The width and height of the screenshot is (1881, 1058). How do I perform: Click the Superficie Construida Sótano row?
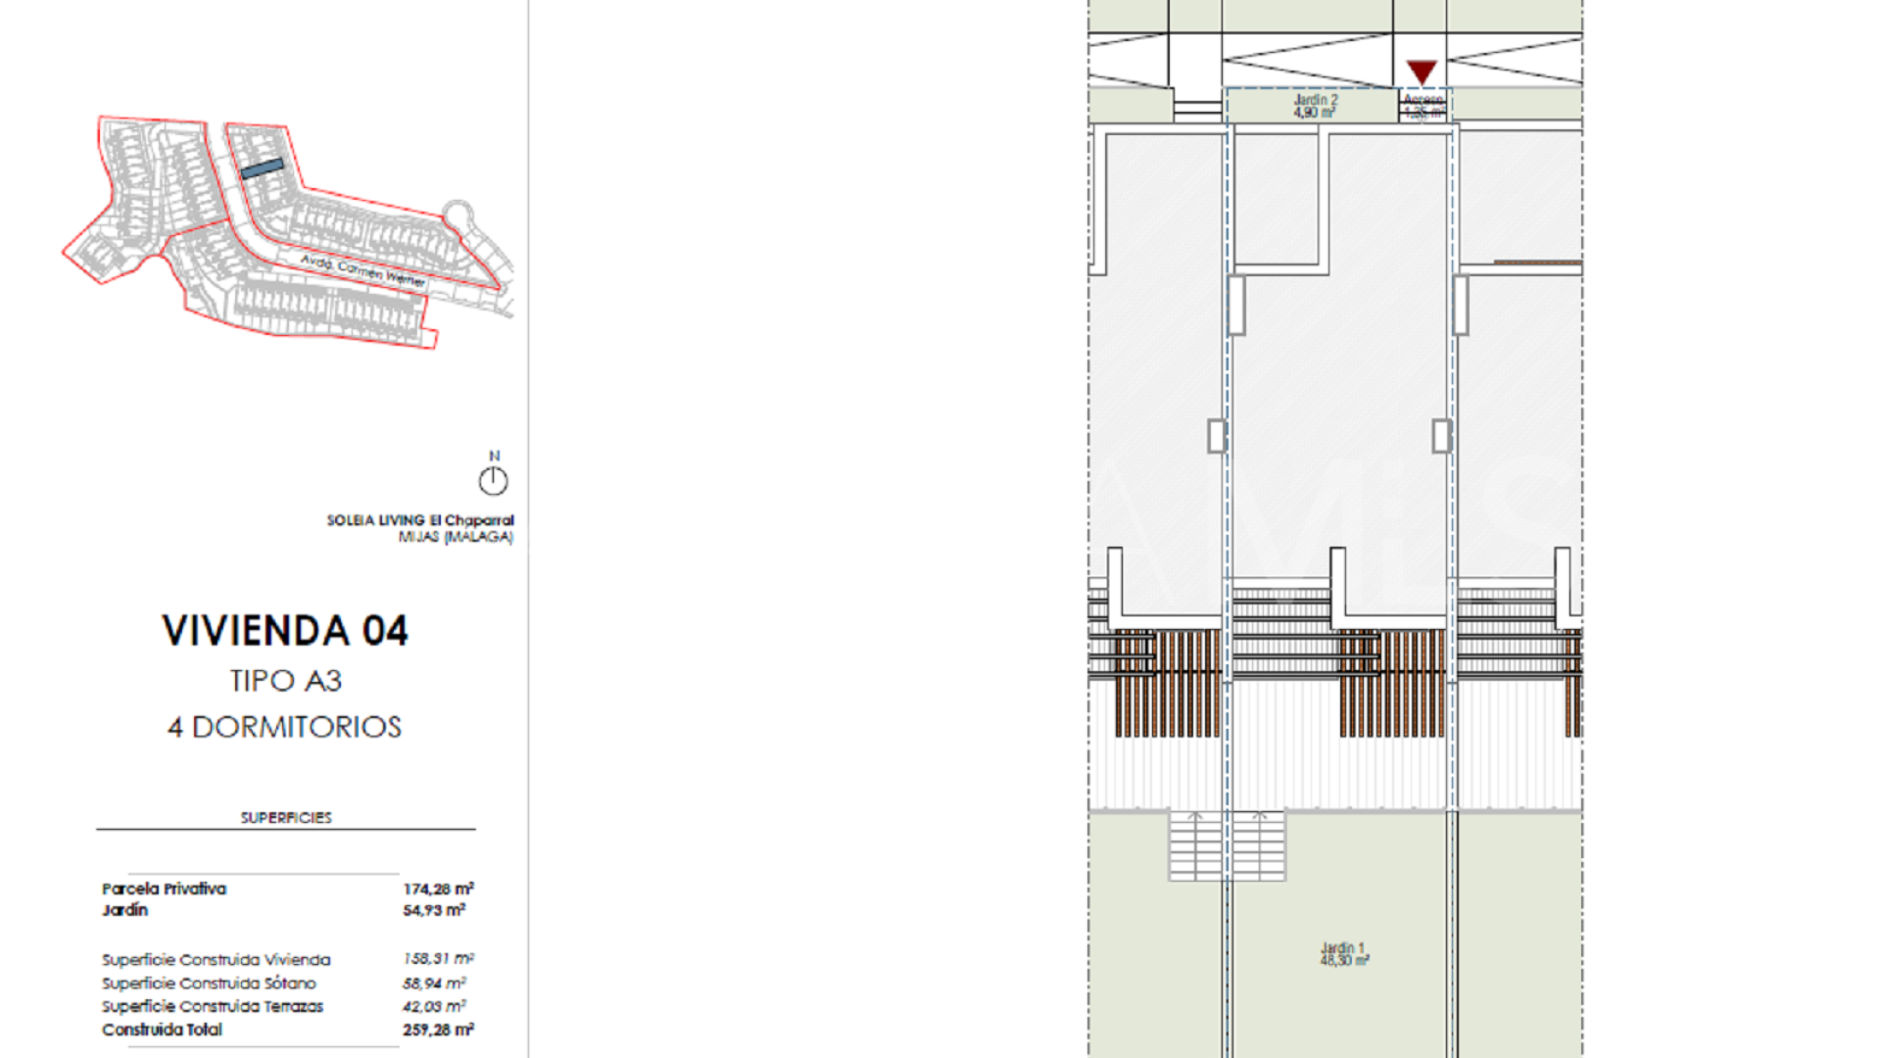[287, 983]
